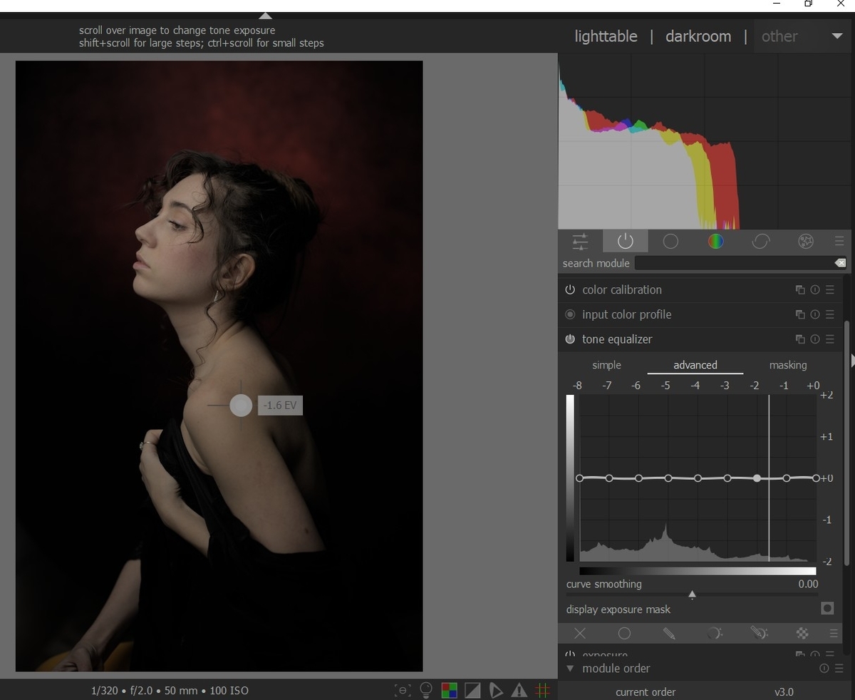Toggle guide lines grid icon
This screenshot has height=700, width=855.
pyautogui.click(x=543, y=690)
